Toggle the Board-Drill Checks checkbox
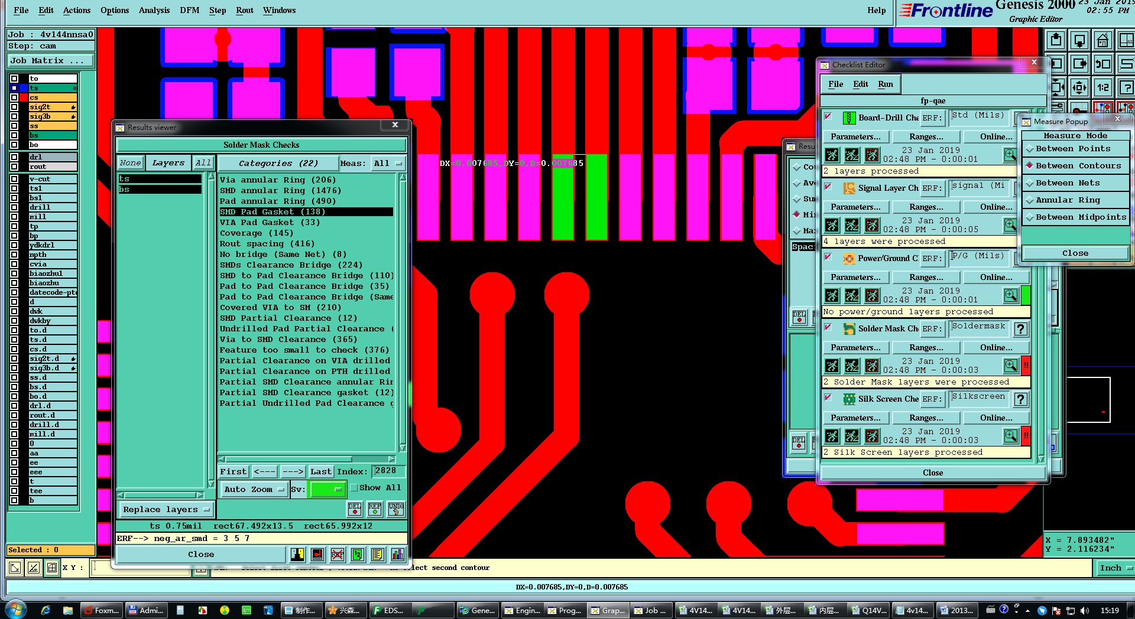 pyautogui.click(x=829, y=117)
